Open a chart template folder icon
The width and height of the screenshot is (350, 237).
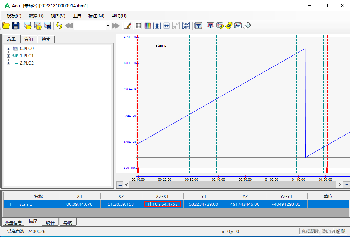(28, 26)
